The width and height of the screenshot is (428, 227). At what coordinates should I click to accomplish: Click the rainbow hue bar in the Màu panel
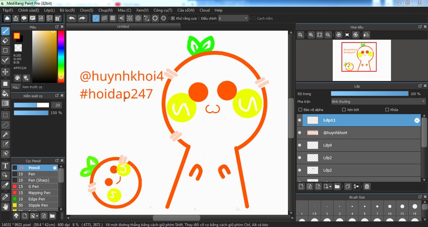61,56
